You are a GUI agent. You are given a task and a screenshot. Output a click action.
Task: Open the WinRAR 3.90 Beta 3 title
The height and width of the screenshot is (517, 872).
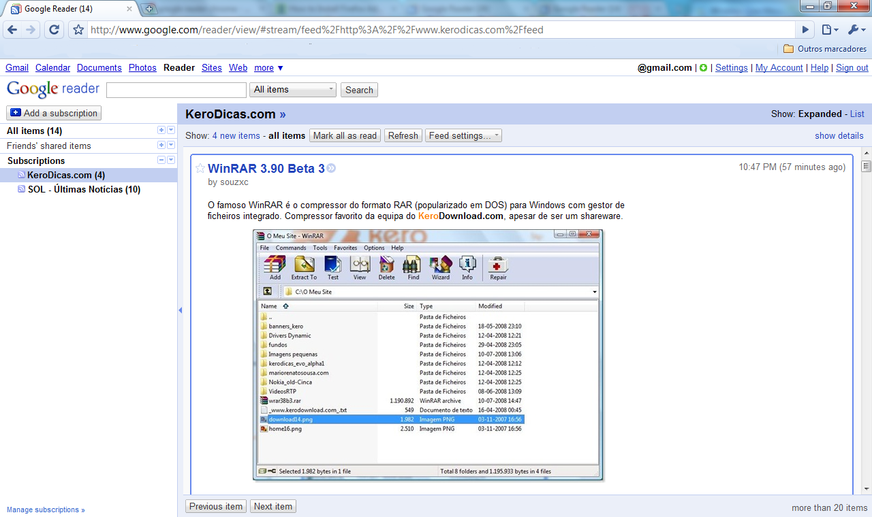tap(266, 169)
